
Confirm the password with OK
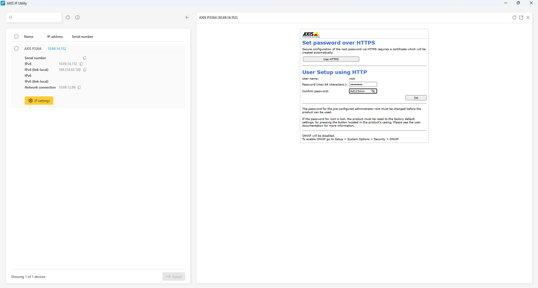416,98
